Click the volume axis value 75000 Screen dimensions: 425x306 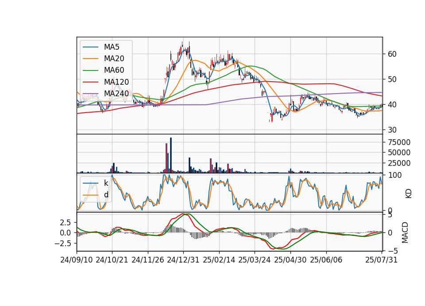click(x=399, y=142)
